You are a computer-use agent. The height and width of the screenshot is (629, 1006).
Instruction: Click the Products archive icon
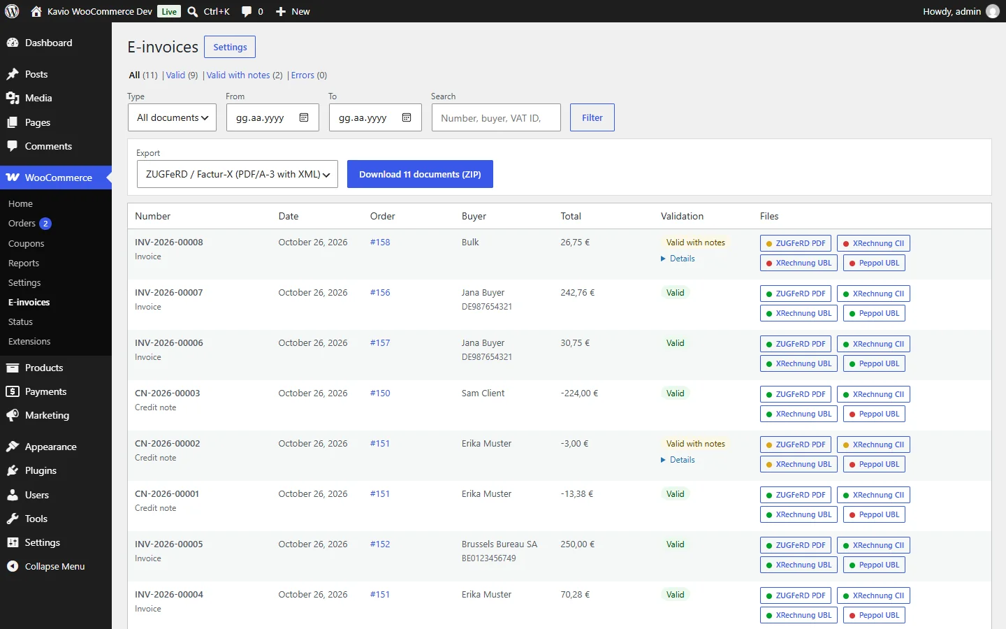tap(13, 368)
